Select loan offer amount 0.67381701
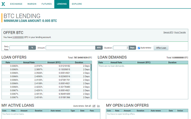Viewport: 191px width, 119px height. point(46,80)
